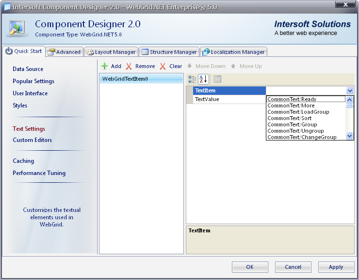Click the red X Remove icon
Screen dimensions: 359x280
[x=129, y=66]
